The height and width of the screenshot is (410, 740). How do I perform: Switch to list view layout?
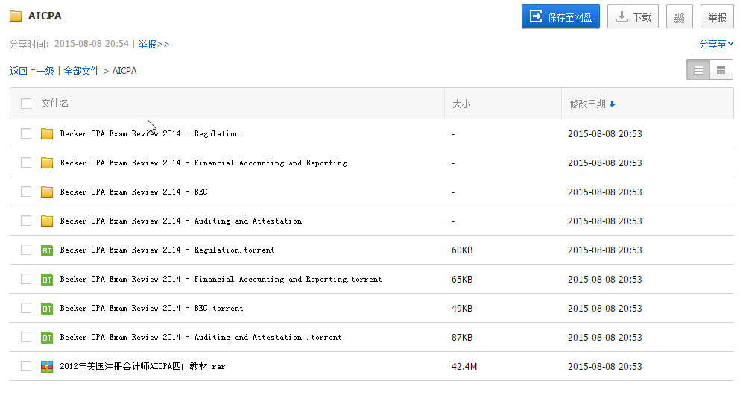pos(698,70)
